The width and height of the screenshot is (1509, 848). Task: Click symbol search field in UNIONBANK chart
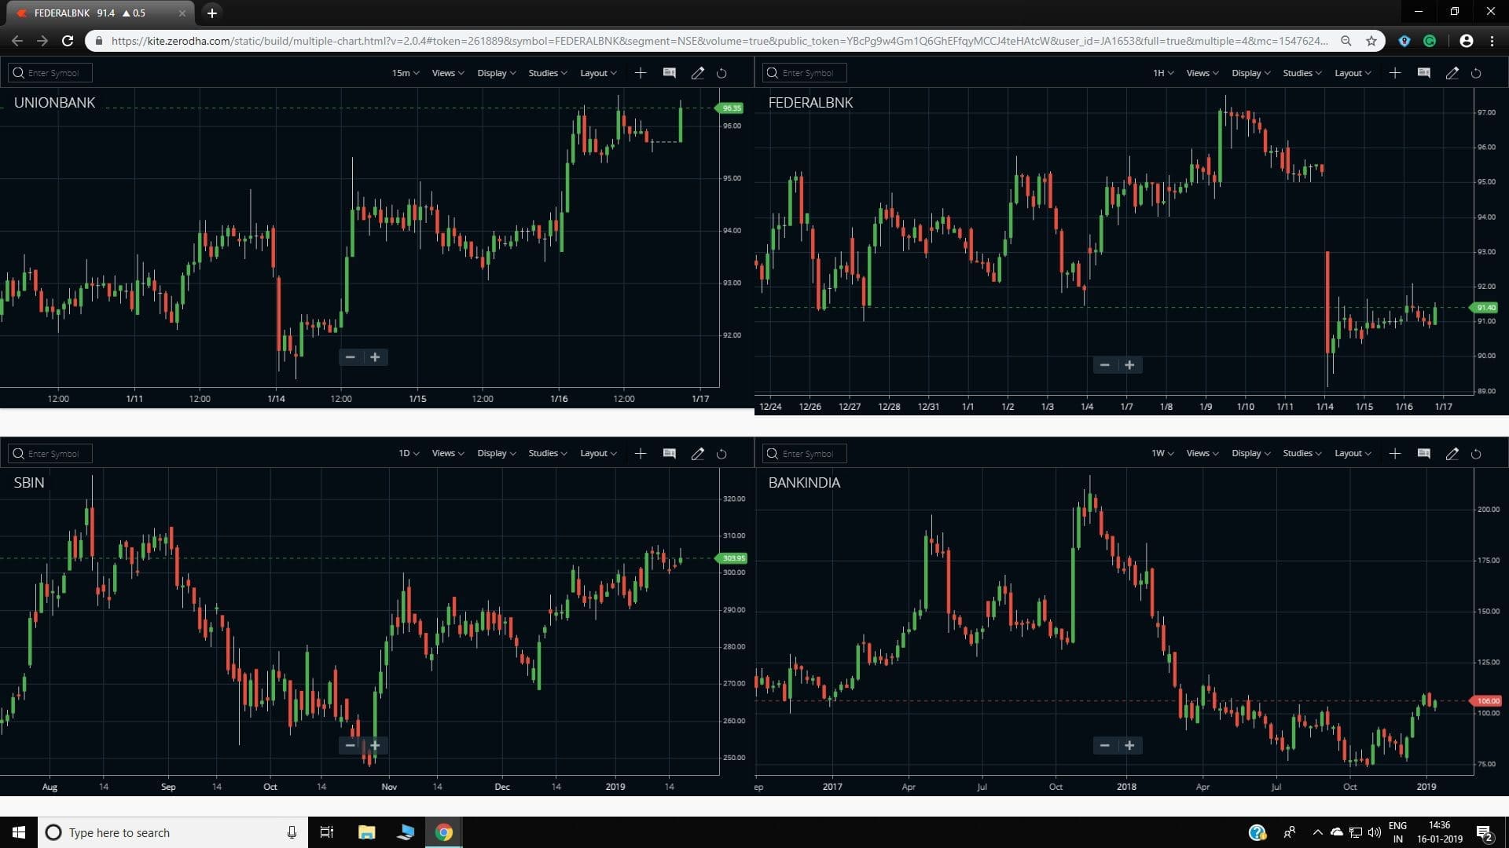[50, 73]
